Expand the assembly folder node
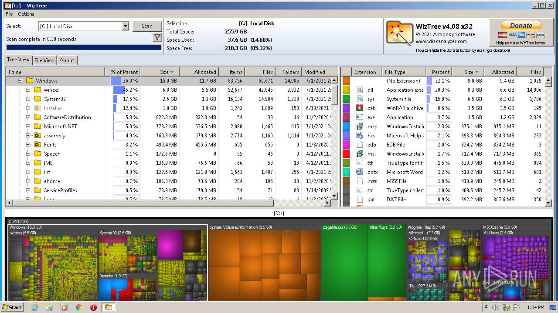Image resolution: width=558 pixels, height=313 pixels. click(x=28, y=136)
